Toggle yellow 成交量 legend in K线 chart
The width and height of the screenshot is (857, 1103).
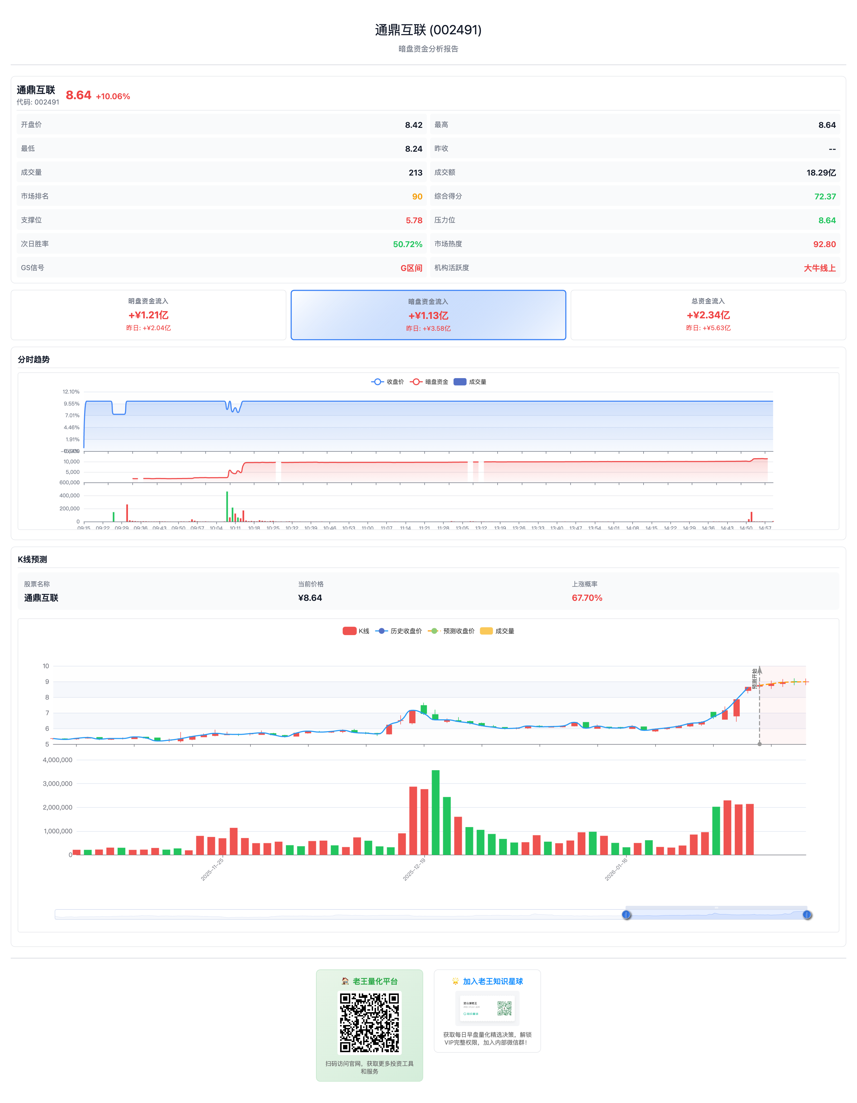click(486, 631)
